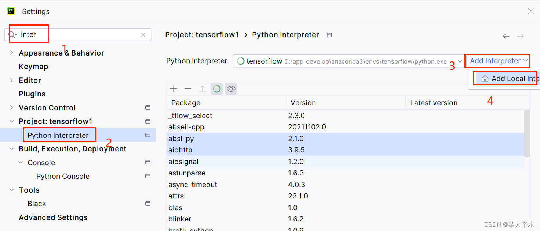Go back with the left arrow
The width and height of the screenshot is (540, 231).
pyautogui.click(x=506, y=36)
